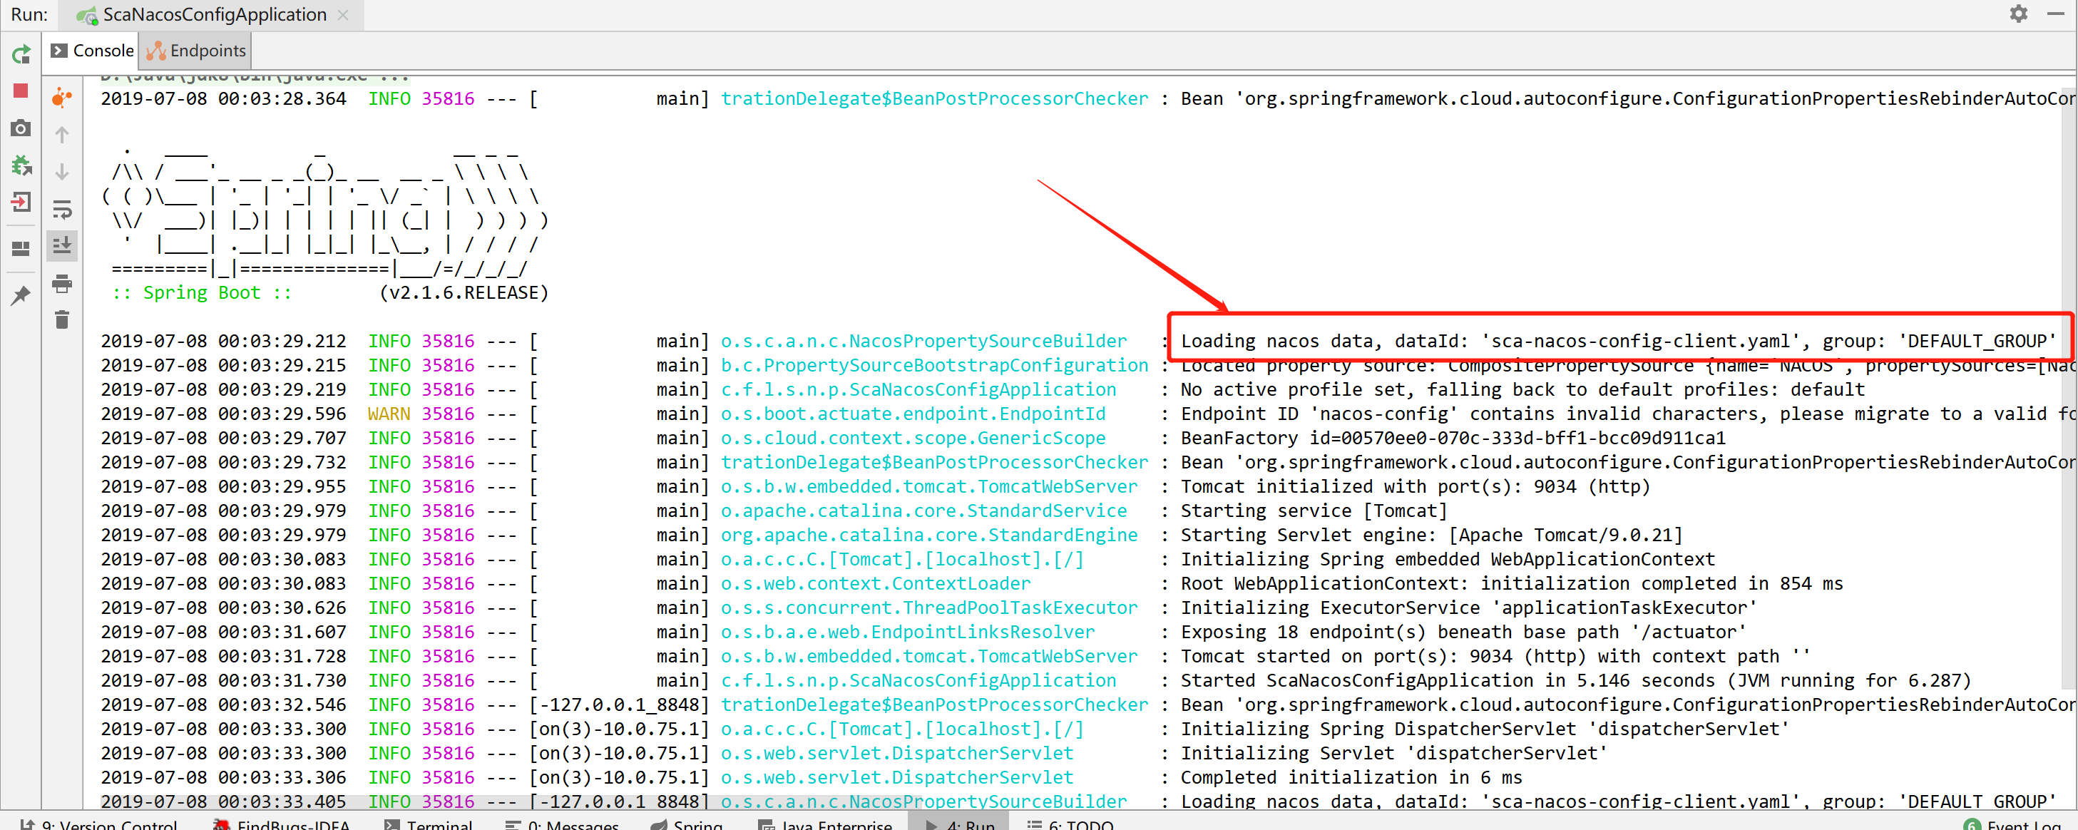Viewport: 2078px width, 830px height.
Task: Close the ScaNacosConfigApplication run tab
Action: [343, 14]
